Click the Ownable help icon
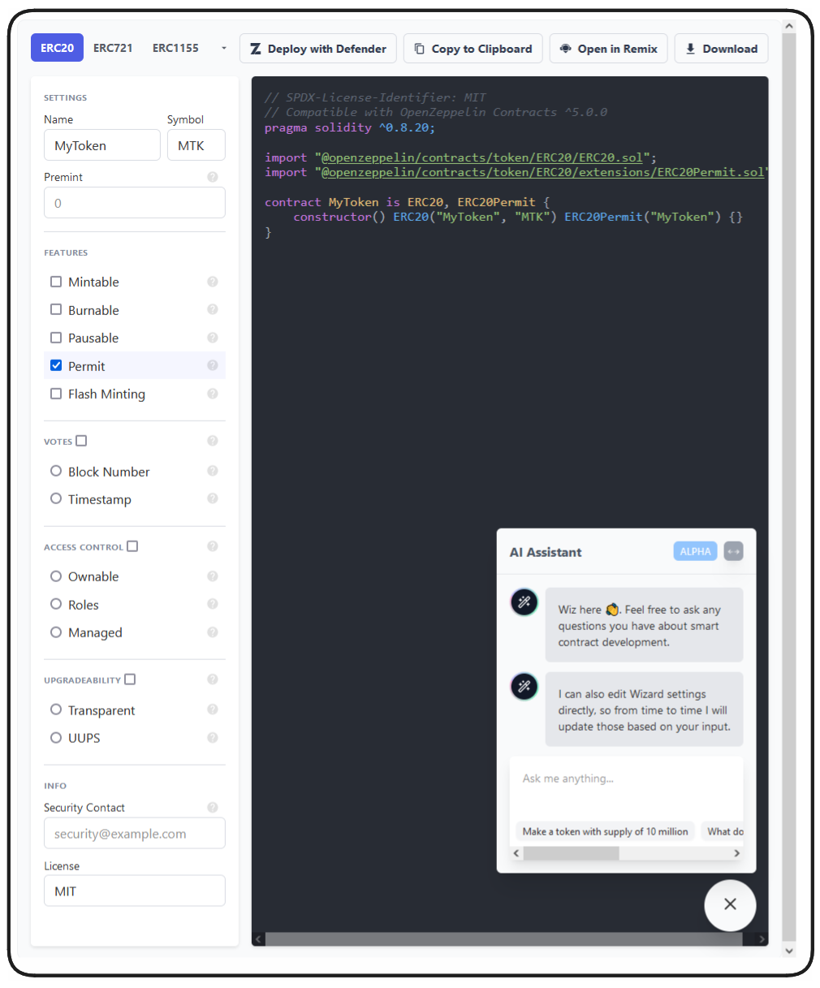The image size is (820, 988). coord(213,576)
